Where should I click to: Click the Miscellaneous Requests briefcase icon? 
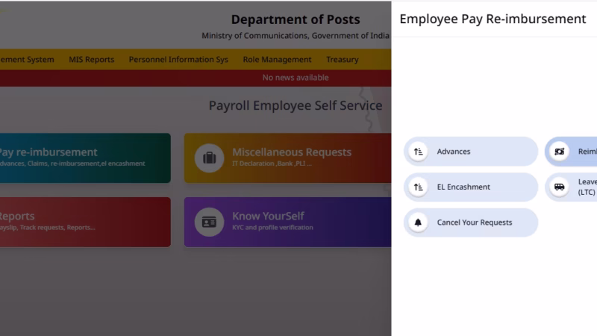tap(209, 158)
